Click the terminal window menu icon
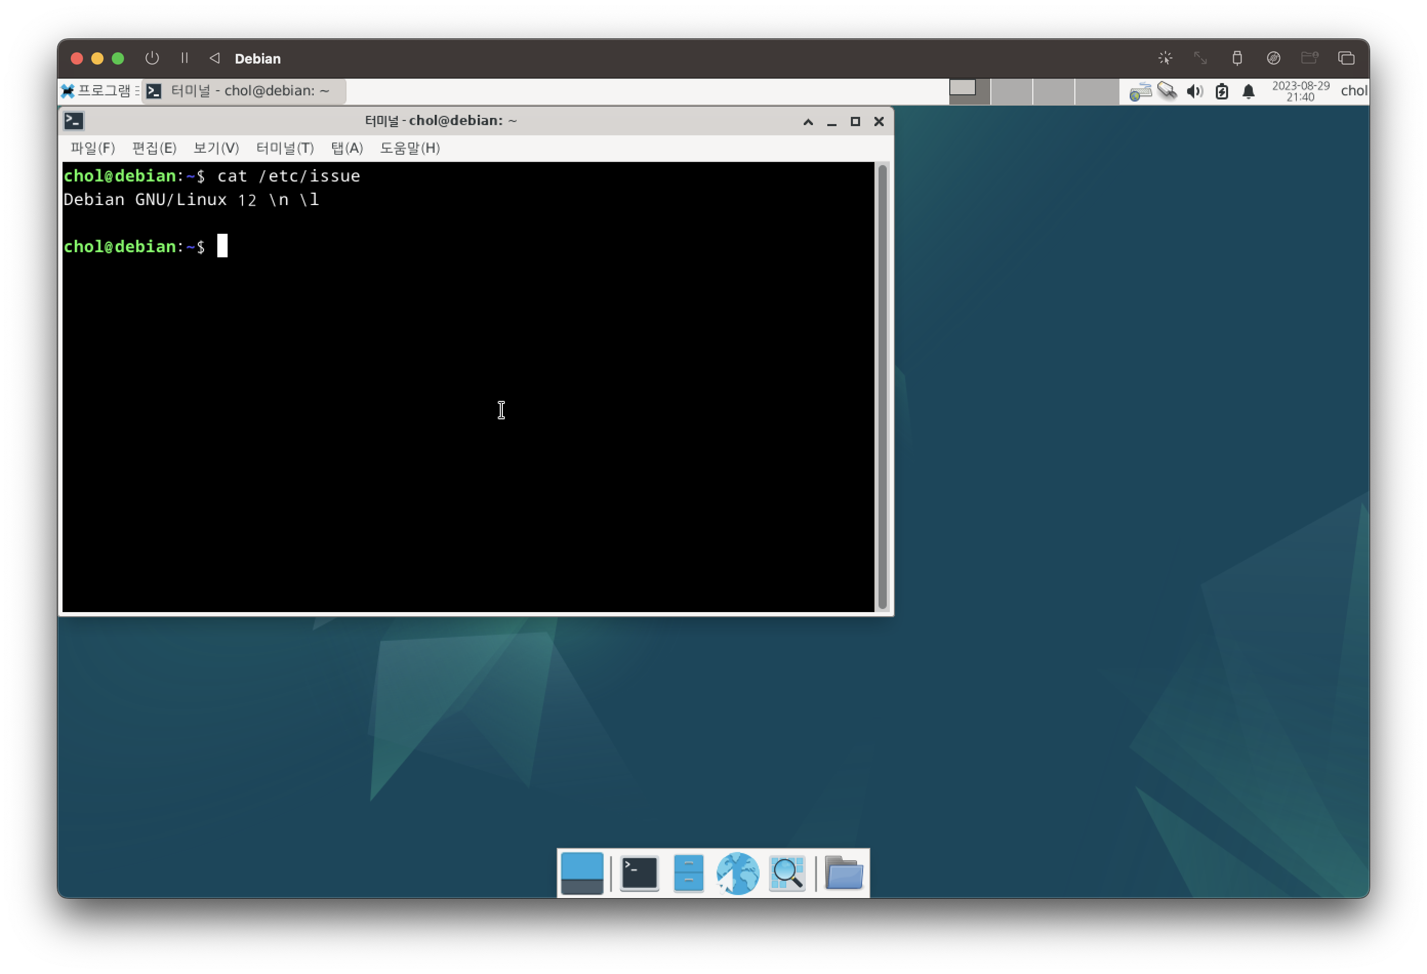1427x974 pixels. point(74,120)
